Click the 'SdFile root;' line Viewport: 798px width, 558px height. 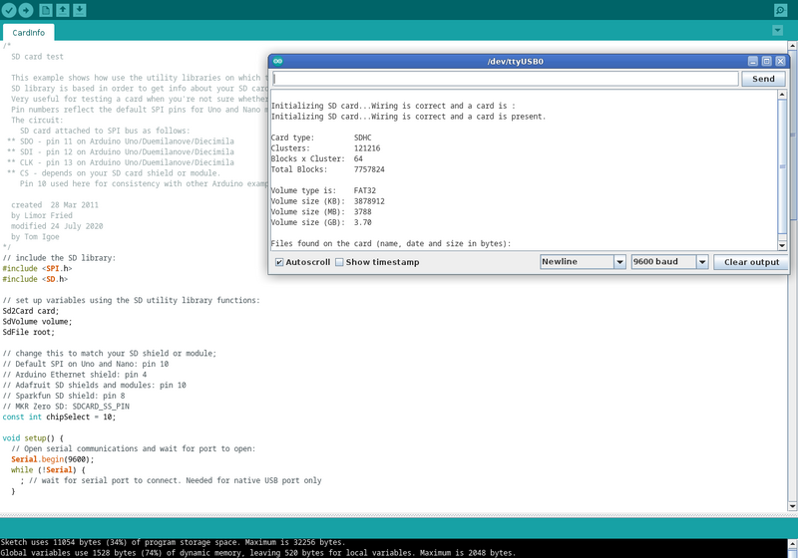(29, 333)
